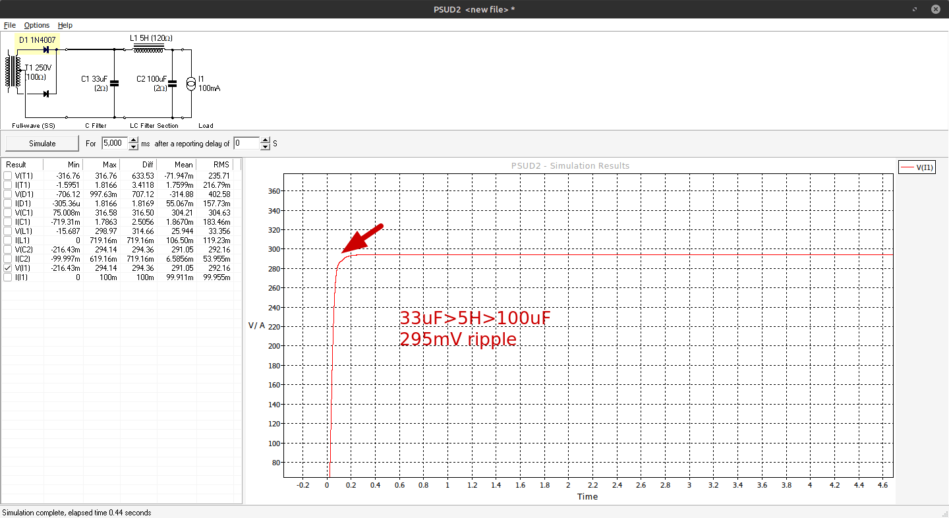Click the C2 100uF label
The image size is (949, 518).
click(152, 79)
